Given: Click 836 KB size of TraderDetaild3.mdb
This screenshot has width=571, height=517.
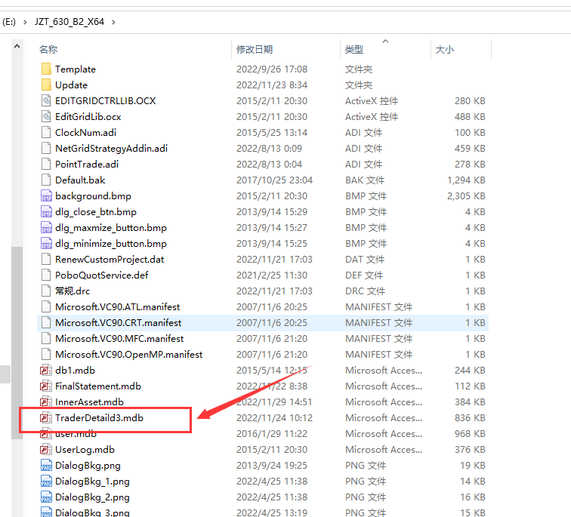Looking at the screenshot, I should click(470, 418).
